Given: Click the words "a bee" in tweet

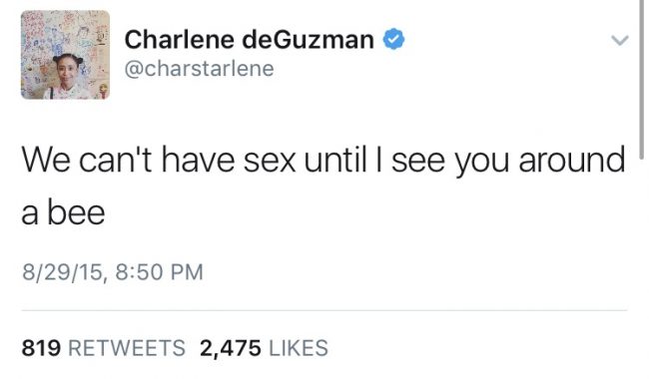Looking at the screenshot, I should click(x=63, y=212).
